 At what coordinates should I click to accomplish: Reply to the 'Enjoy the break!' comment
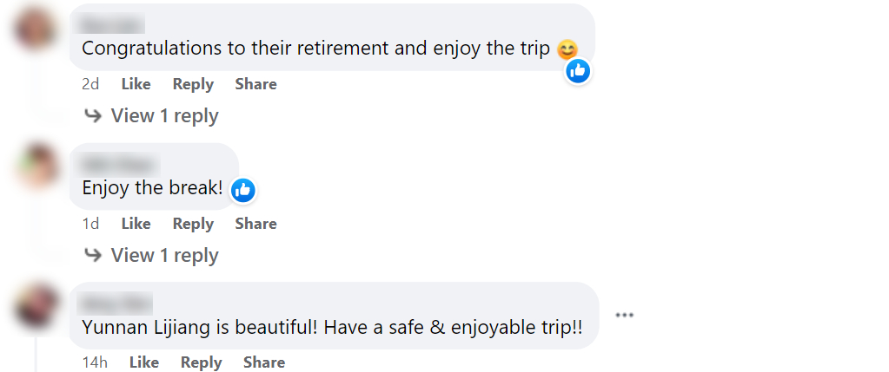[193, 224]
